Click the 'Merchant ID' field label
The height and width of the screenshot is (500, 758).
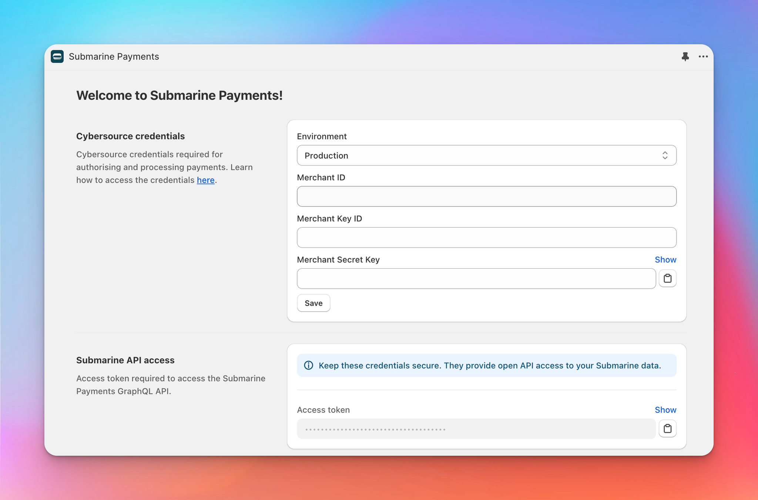click(321, 177)
